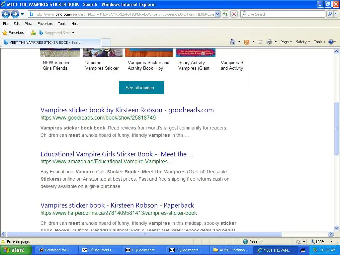Expand the Home button dropdown arrow
This screenshot has height=255, width=340.
pyautogui.click(x=239, y=42)
